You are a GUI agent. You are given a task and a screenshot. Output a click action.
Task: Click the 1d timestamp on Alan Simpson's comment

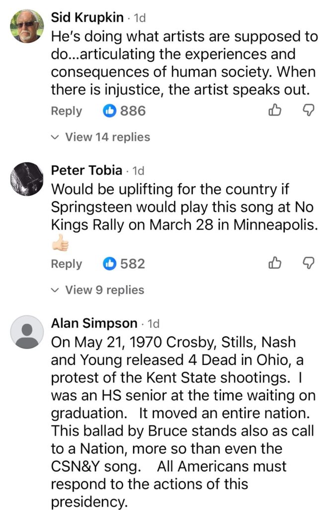click(x=154, y=324)
